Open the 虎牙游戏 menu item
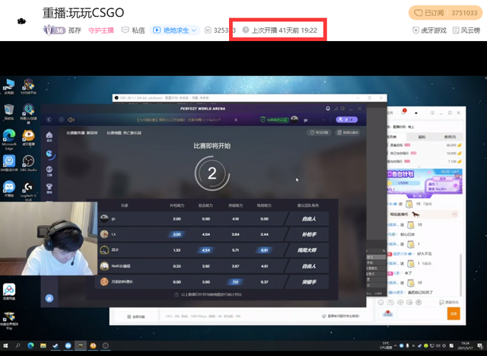The height and width of the screenshot is (356, 487). coord(430,30)
